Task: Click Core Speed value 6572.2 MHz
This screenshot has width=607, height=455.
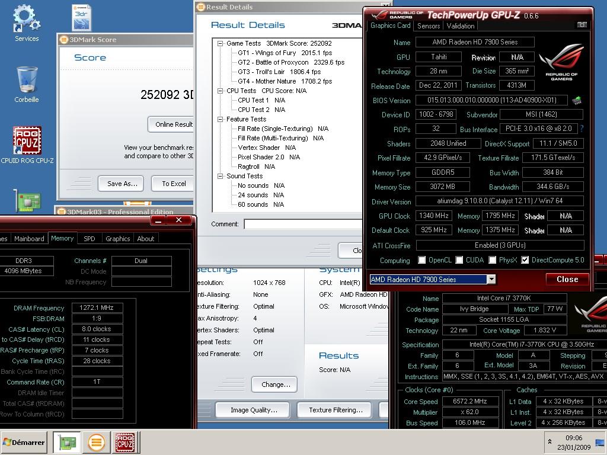Action: [x=470, y=401]
